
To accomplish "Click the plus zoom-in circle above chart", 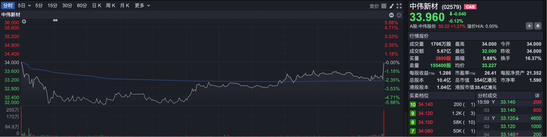I will pyautogui.click(x=399, y=15).
